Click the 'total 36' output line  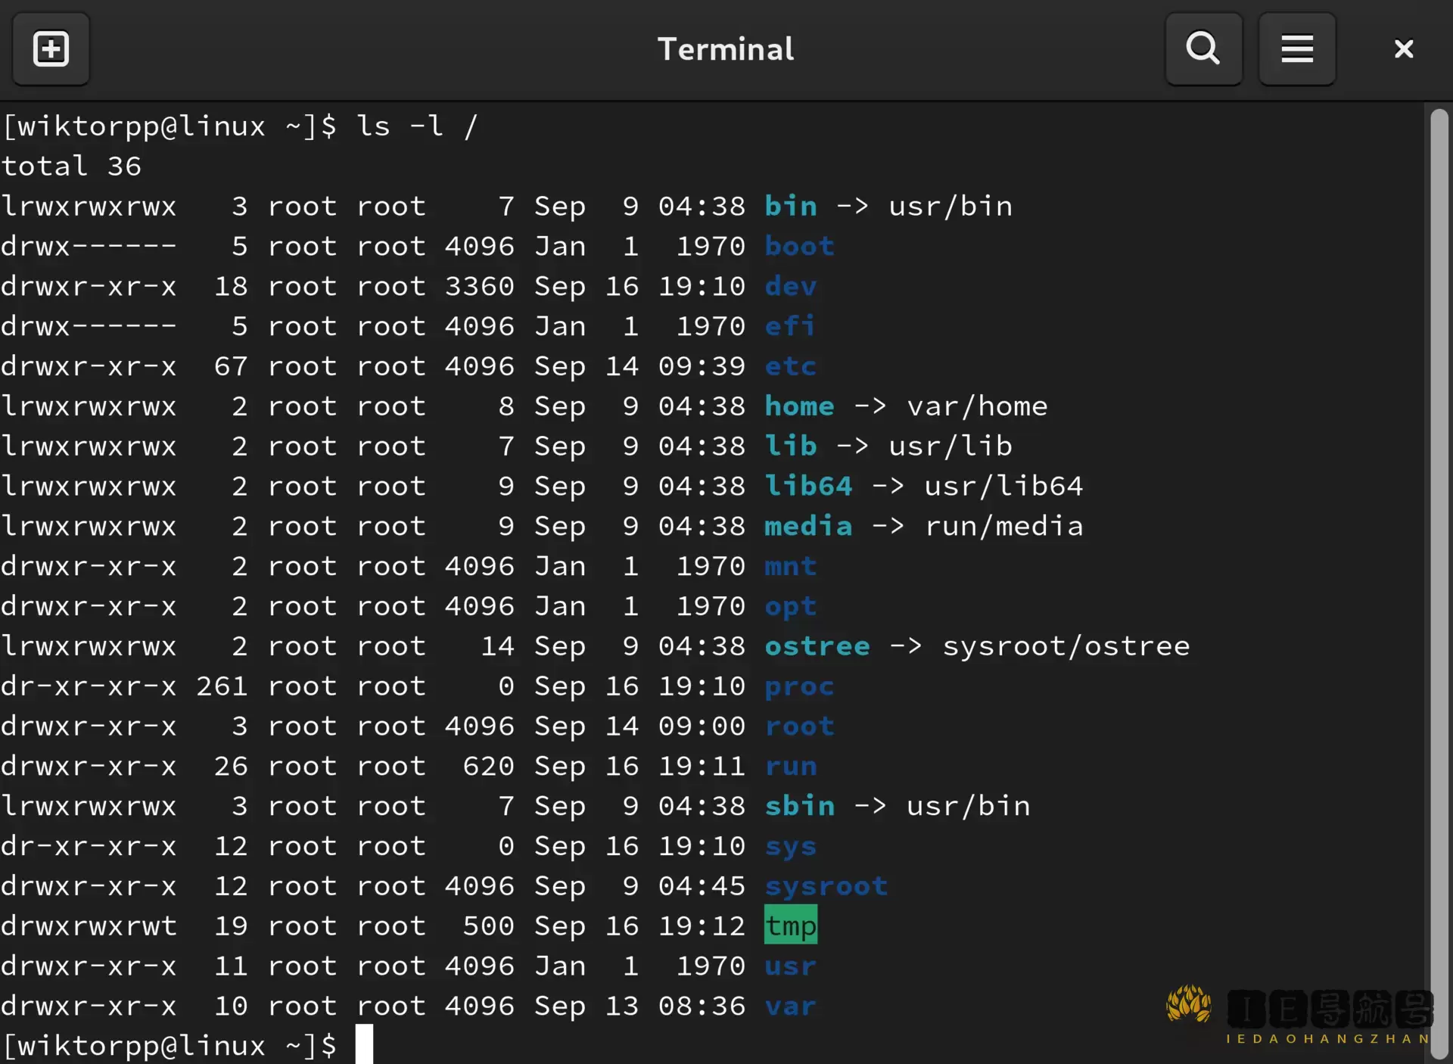click(x=71, y=166)
